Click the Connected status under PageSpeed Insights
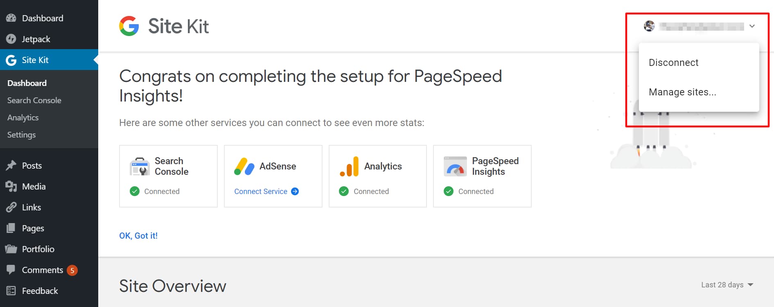The height and width of the screenshot is (307, 774). tap(449, 191)
